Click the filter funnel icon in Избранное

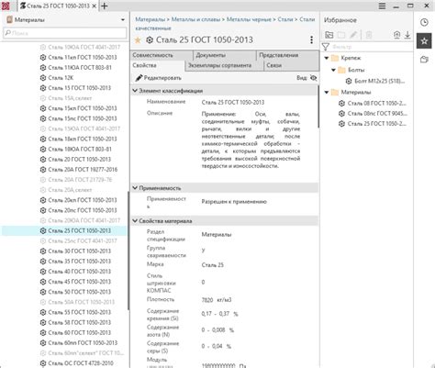tap(326, 47)
